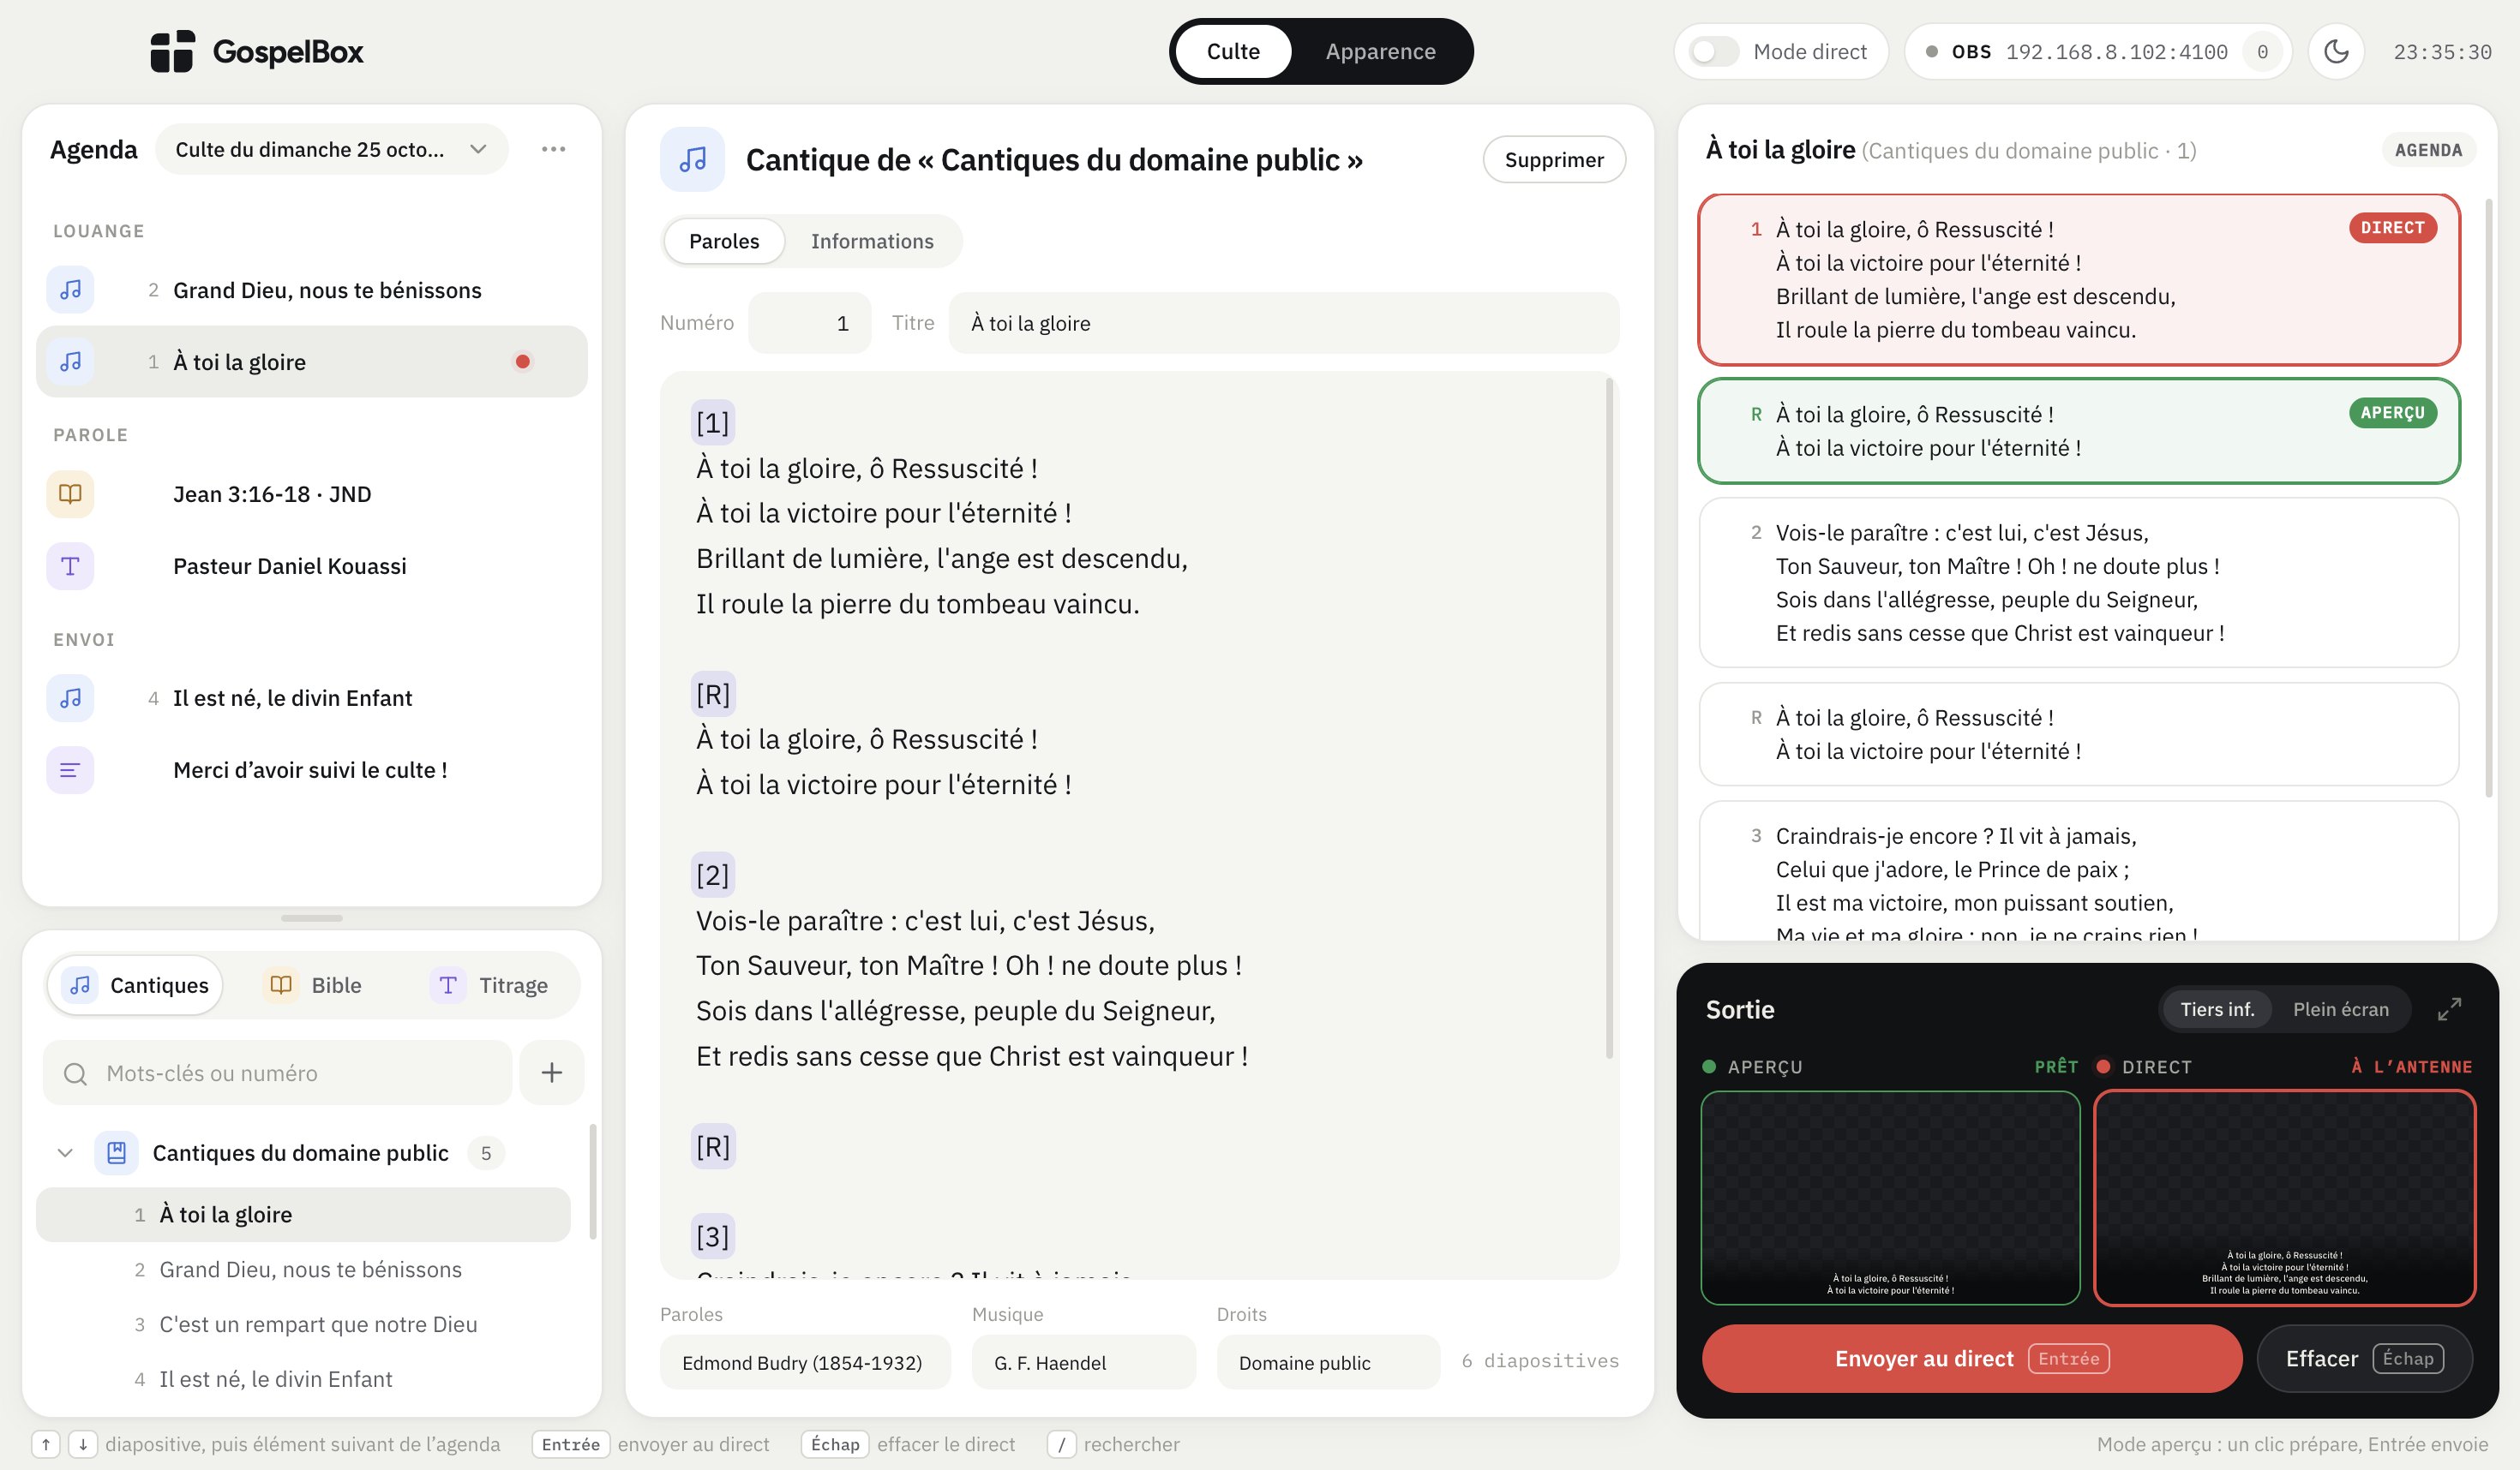Click the plus icon to add a song

click(x=552, y=1073)
